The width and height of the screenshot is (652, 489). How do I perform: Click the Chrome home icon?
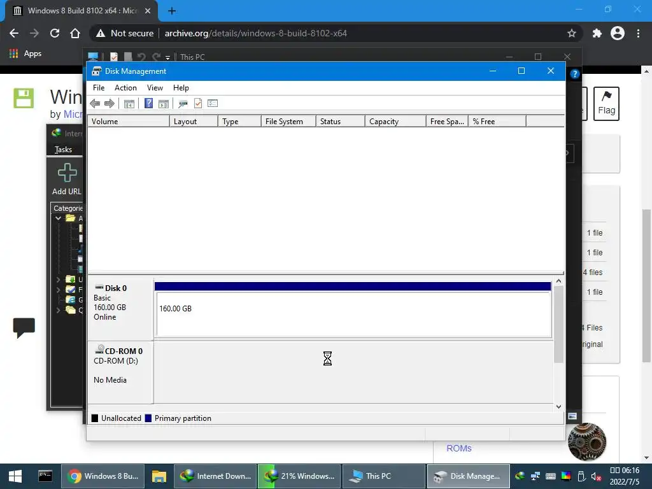[x=75, y=33]
